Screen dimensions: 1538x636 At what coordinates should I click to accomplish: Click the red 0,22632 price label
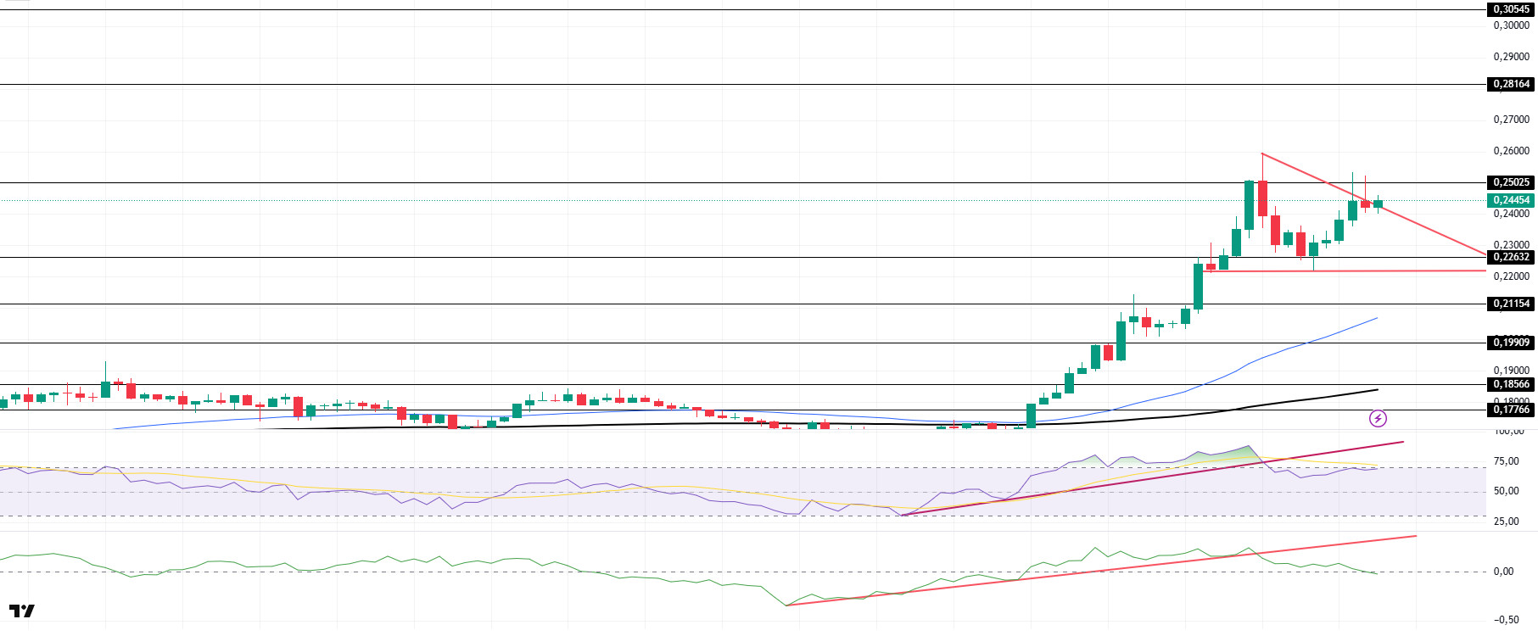click(1512, 257)
